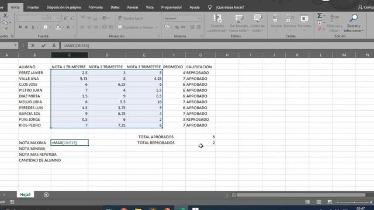Image resolution: width=374 pixels, height=210 pixels.
Task: Open the font name combo box
Action: (32, 18)
